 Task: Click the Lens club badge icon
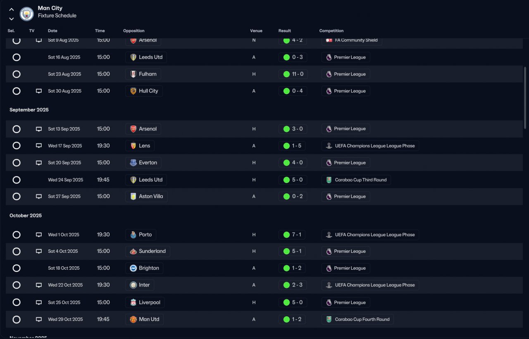point(133,146)
